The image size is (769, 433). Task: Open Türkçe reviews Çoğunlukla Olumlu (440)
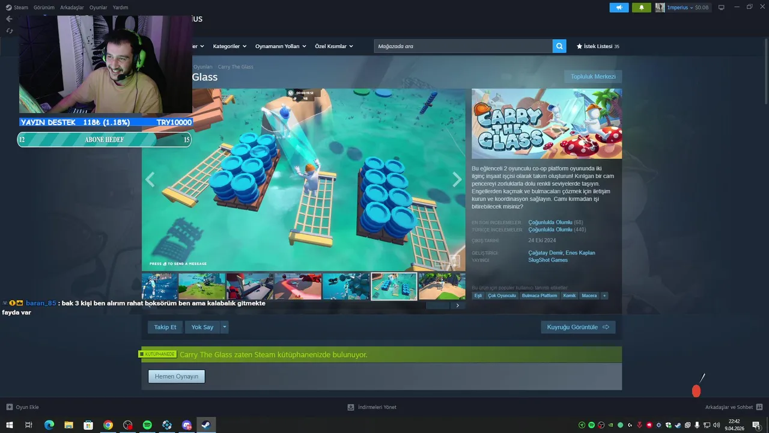point(557,230)
